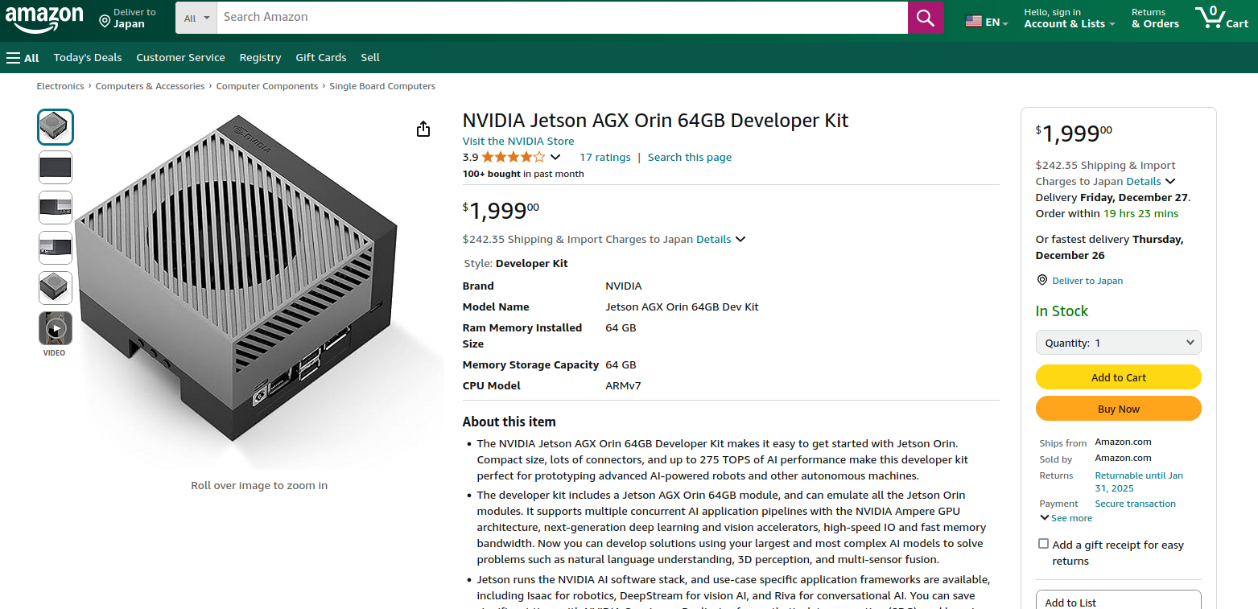
Task: Go to Computer Components breadcrumb
Action: click(x=267, y=86)
